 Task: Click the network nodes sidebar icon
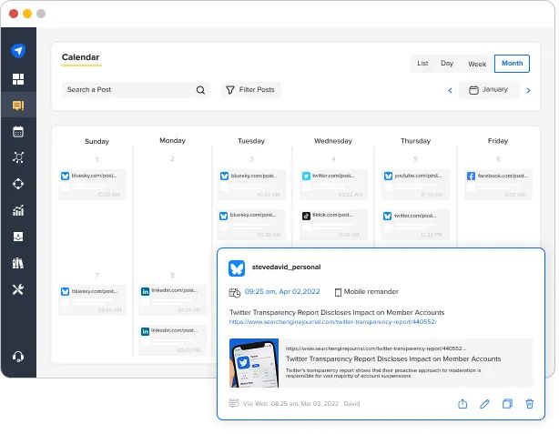(x=18, y=157)
